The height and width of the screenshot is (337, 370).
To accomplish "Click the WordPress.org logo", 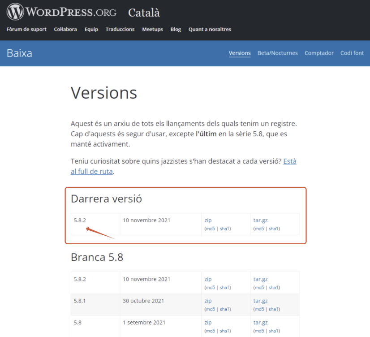I will pos(61,12).
